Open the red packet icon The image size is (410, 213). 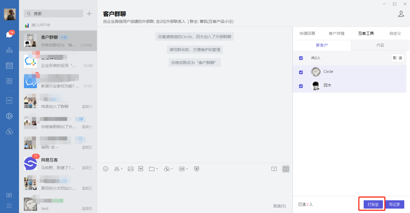[x=196, y=169]
